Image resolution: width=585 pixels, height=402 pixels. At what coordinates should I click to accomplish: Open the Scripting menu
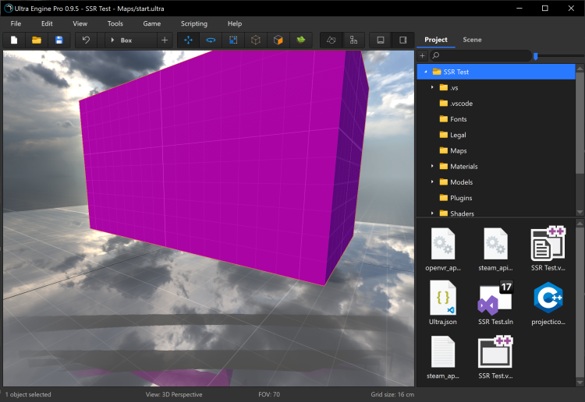(x=194, y=23)
